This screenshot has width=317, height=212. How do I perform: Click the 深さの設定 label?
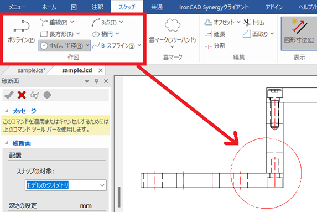click(23, 206)
